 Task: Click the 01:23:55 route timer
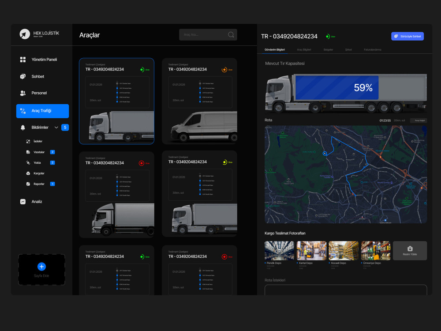[385, 120]
